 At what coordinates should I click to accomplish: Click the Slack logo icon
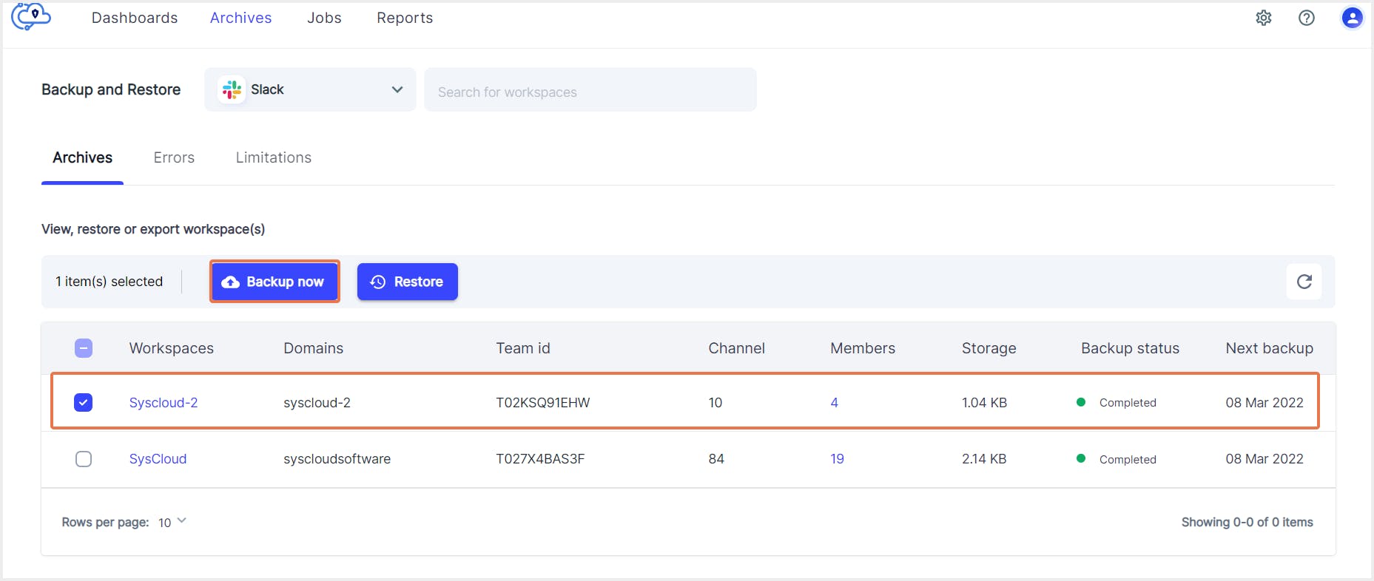click(x=232, y=89)
